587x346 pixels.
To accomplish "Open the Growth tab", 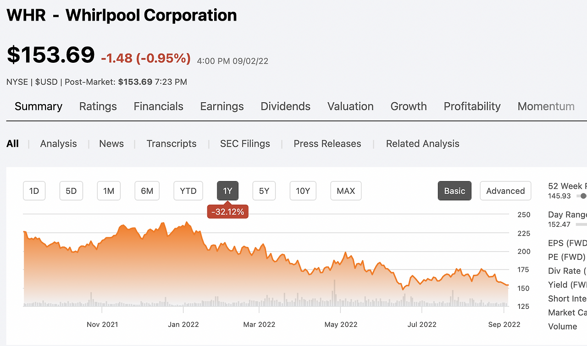I will pyautogui.click(x=409, y=106).
